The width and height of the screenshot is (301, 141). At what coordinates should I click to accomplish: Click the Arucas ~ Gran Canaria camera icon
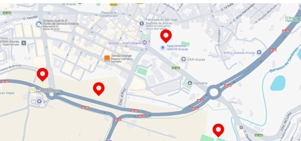145,42
